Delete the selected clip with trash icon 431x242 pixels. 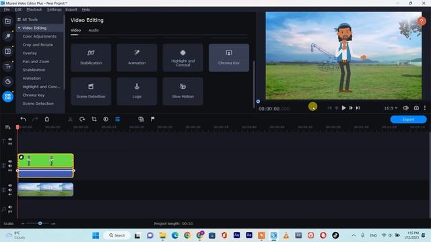46,119
